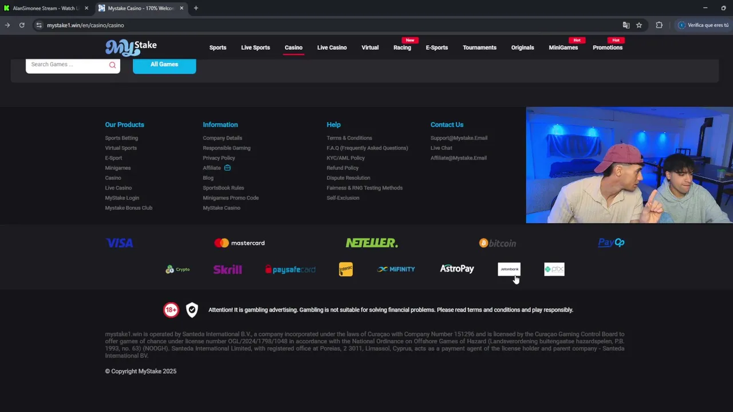Screen dimensions: 733x412
Task: Click the 18+ age restriction badge
Action: (x=171, y=310)
